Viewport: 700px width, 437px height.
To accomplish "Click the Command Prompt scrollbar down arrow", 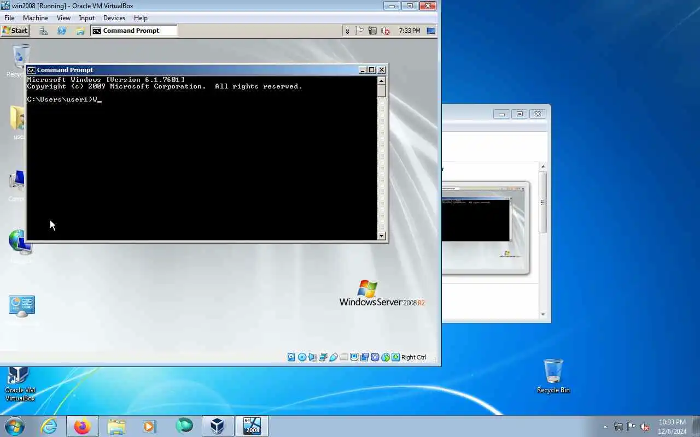I will click(x=382, y=236).
